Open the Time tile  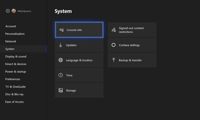click(x=79, y=75)
